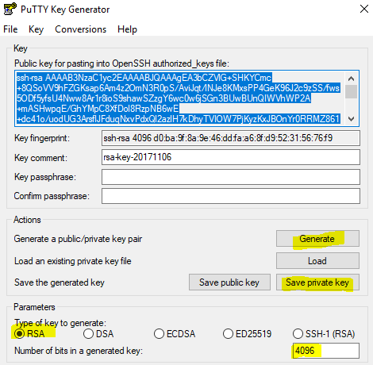Click the Load button

pyautogui.click(x=317, y=261)
